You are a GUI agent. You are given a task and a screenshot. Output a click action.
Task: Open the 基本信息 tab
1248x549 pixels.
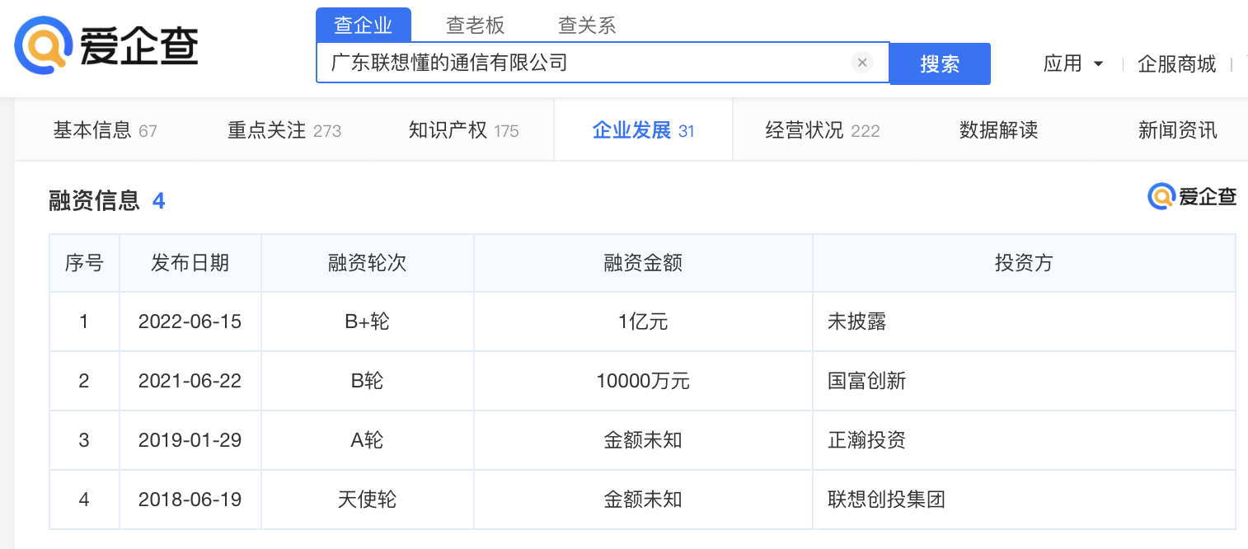(105, 130)
